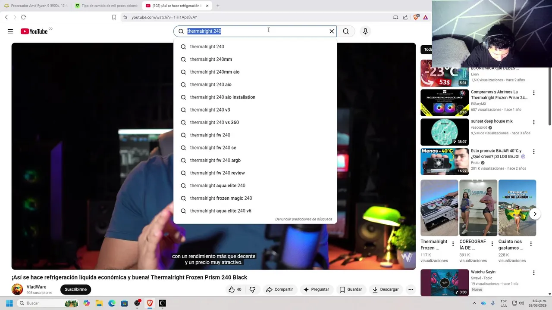Open the YouTube hamburger guide menu

pos(10,31)
